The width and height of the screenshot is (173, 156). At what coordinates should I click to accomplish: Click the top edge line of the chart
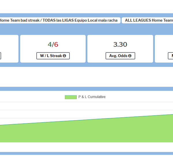tap(86, 120)
